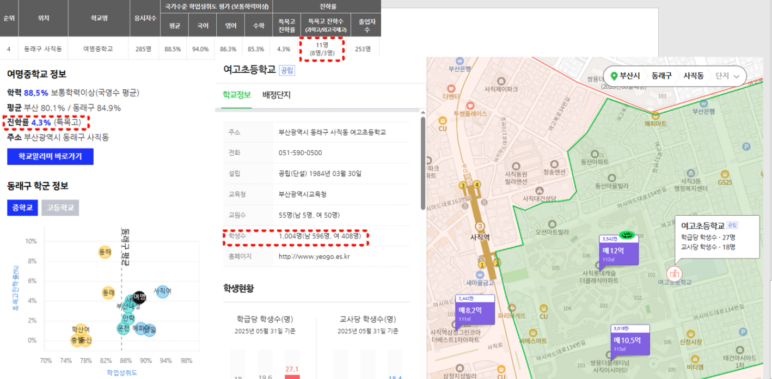Select the 청송맨션 building icon

pos(554,163)
